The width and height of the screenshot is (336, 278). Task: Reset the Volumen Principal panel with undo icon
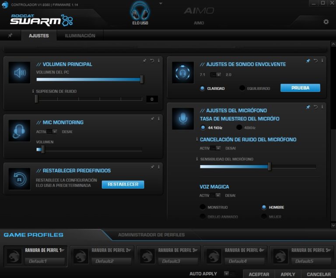[x=152, y=60]
